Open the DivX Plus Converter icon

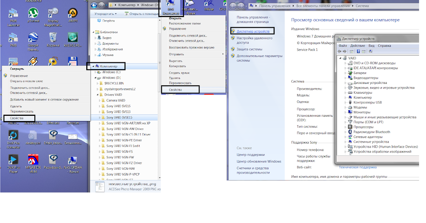(13, 135)
